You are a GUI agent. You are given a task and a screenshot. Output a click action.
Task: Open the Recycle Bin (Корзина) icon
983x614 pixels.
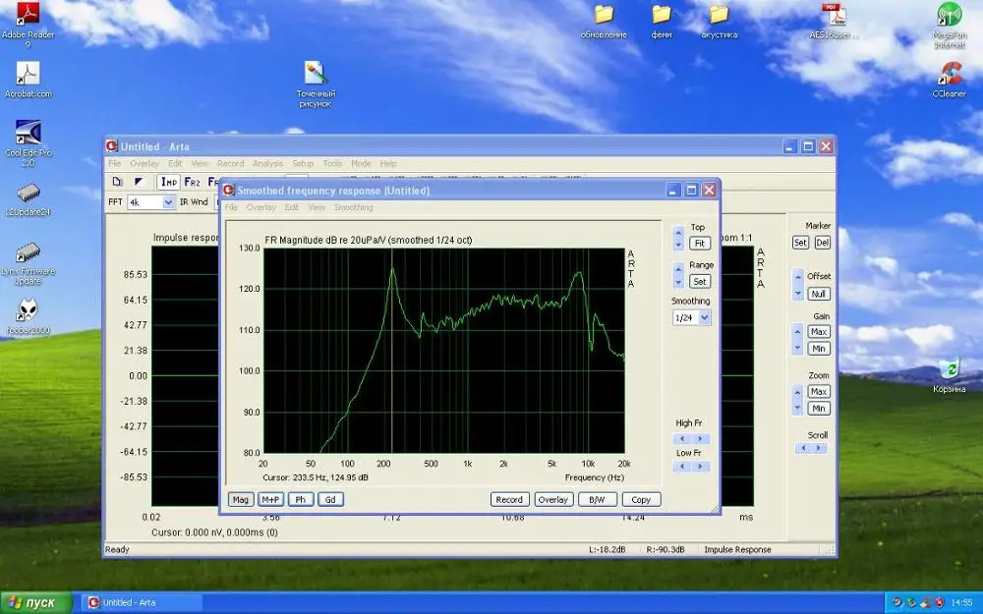coord(949,369)
